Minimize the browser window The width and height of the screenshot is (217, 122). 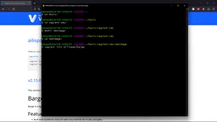pyautogui.click(x=201, y=3)
